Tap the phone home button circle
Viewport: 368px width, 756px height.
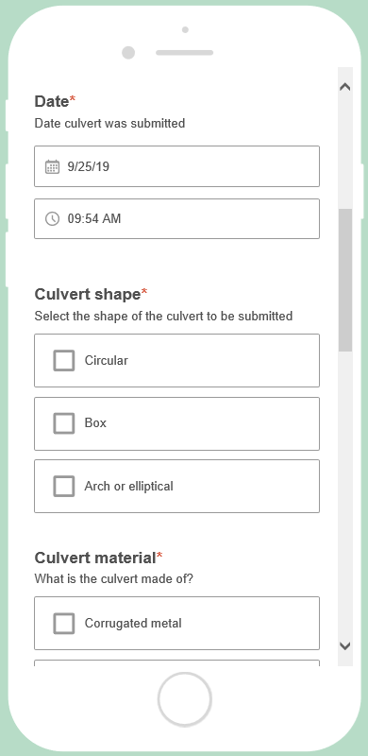[185, 699]
